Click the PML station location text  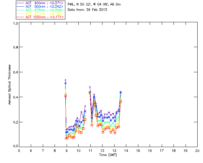click(x=94, y=4)
